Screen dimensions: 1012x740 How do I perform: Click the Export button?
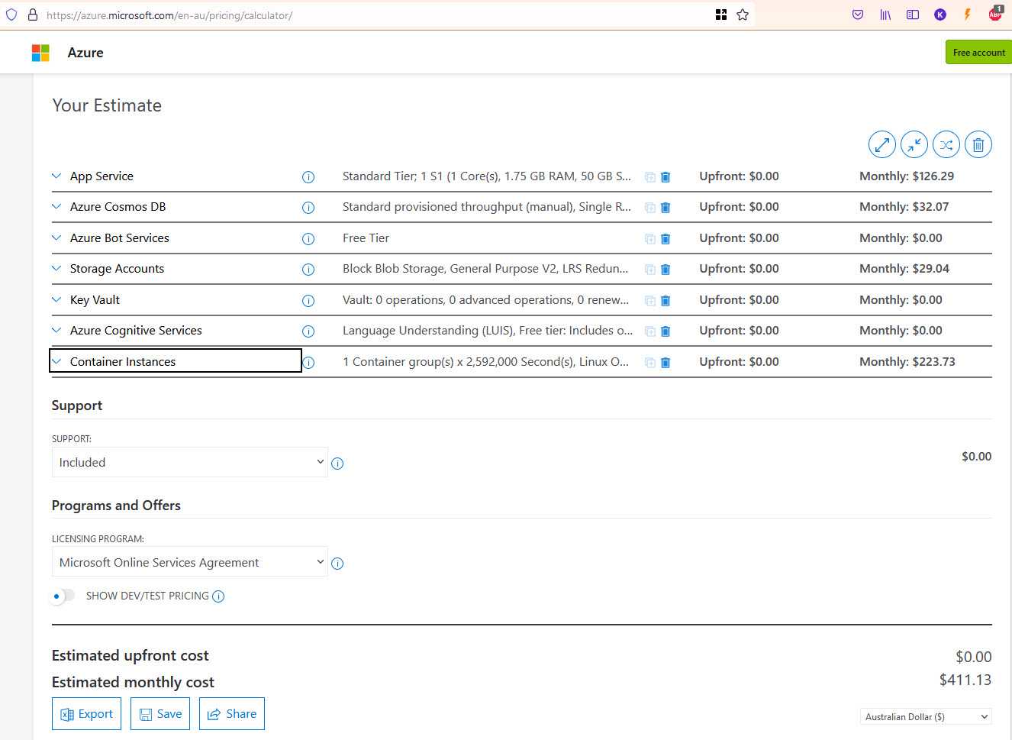(x=86, y=714)
